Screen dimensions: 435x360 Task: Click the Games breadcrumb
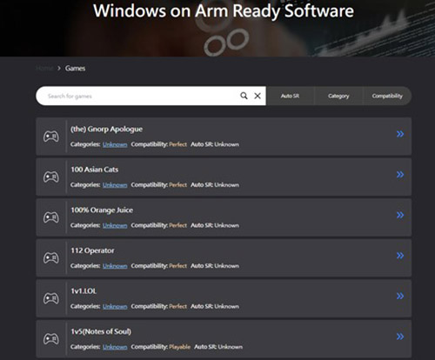pyautogui.click(x=75, y=69)
